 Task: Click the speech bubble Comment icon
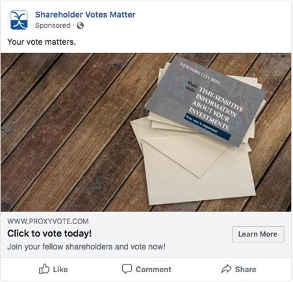pyautogui.click(x=127, y=269)
